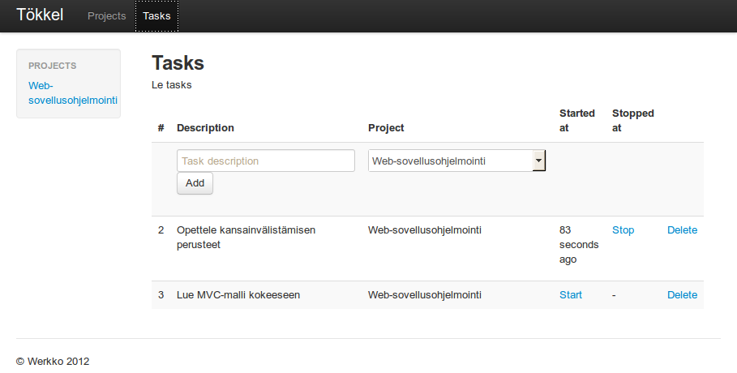Focus the Task description input field
This screenshot has height=373, width=737.
click(266, 161)
